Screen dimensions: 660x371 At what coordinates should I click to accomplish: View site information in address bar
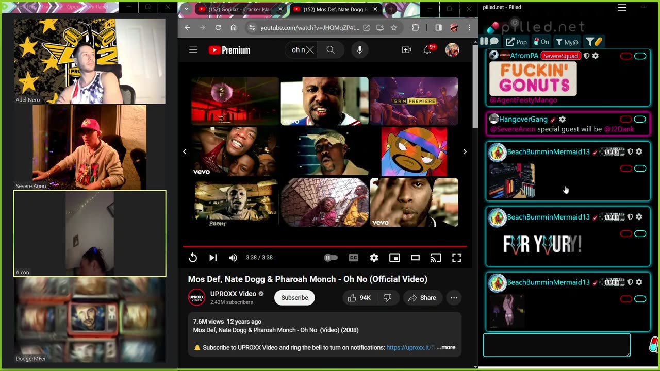tap(252, 28)
